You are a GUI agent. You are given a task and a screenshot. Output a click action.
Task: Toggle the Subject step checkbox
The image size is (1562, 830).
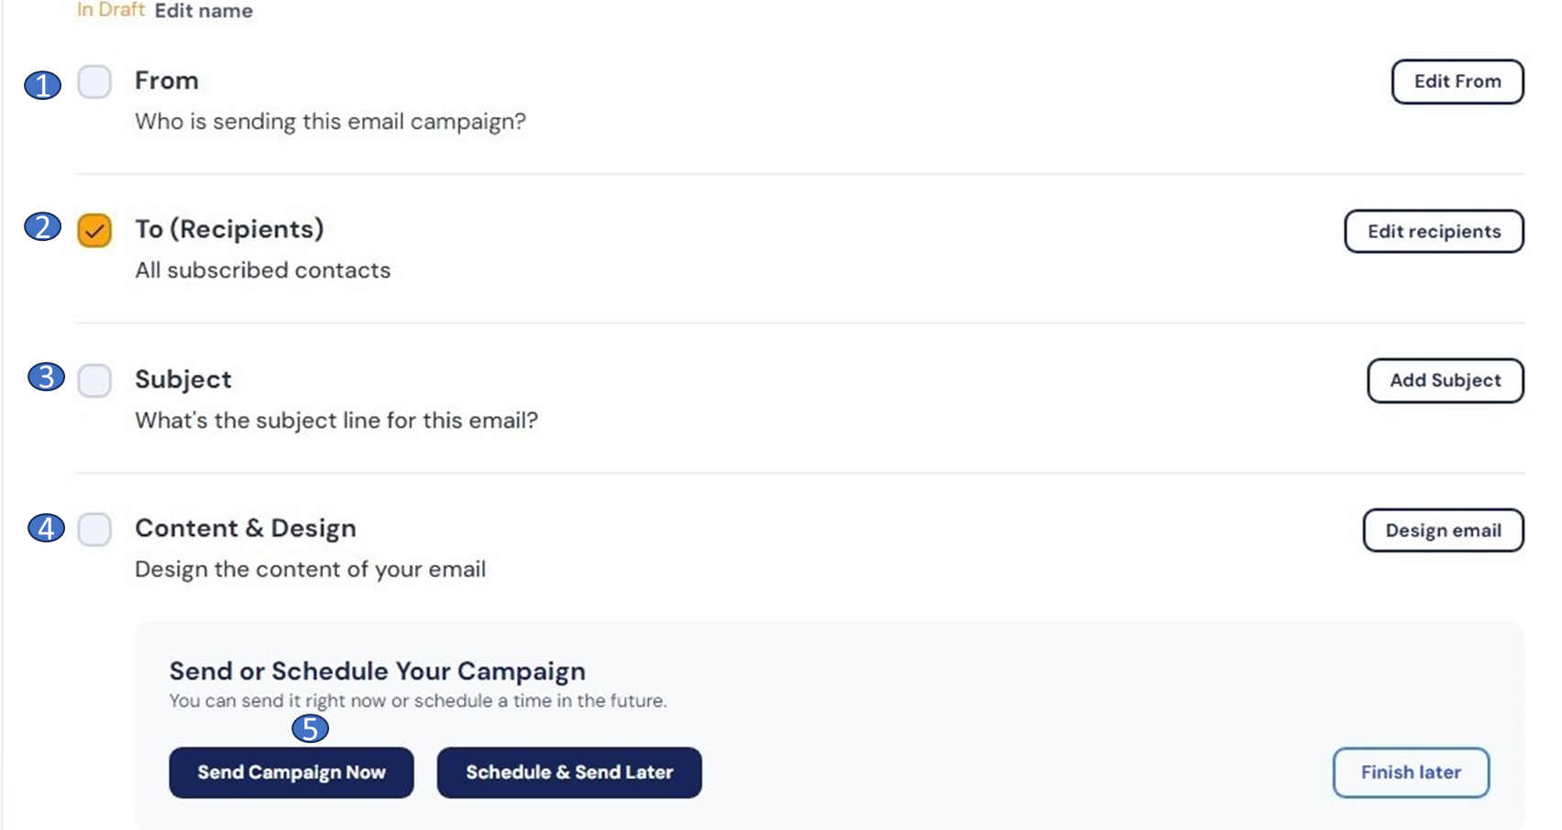coord(94,380)
